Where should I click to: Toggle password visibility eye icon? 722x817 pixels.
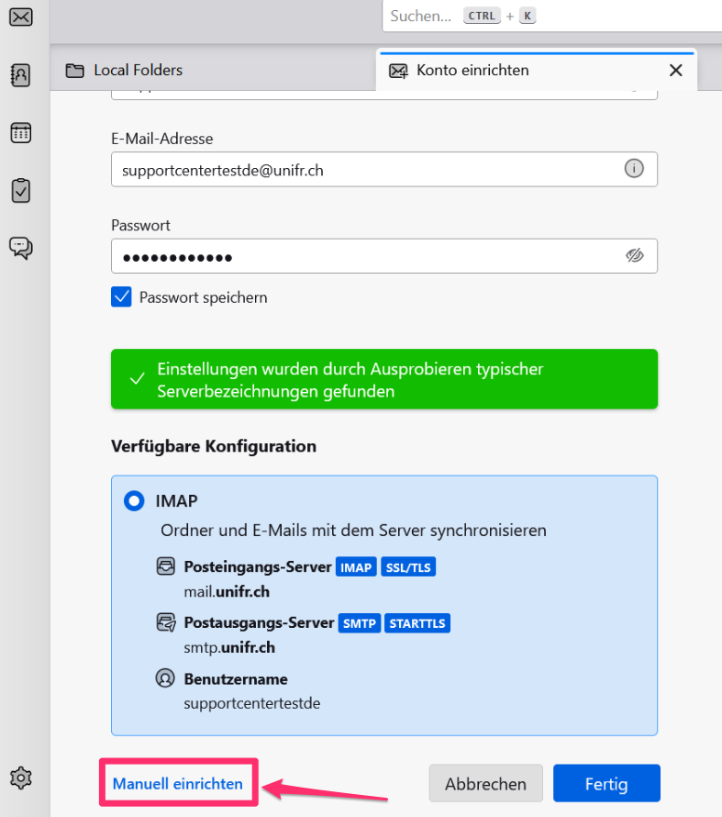click(634, 255)
